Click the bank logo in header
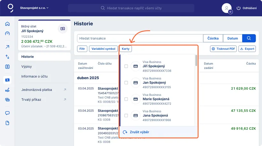Image resolution: width=262 pixels, height=146 pixels. click(x=10, y=8)
